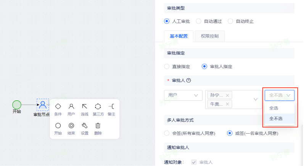304x166 pixels.
Task: Open the 用户 type dropdown
Action: 183,95
